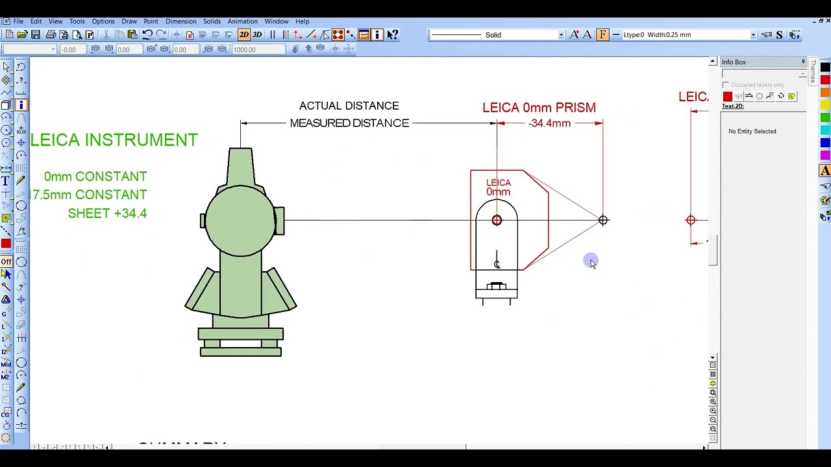Open the Help menu
This screenshot has width=831, height=467.
pyautogui.click(x=302, y=21)
